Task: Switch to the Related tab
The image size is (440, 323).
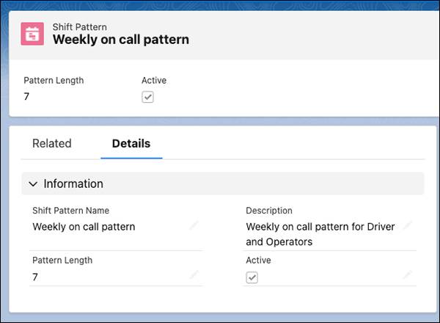Action: click(52, 143)
